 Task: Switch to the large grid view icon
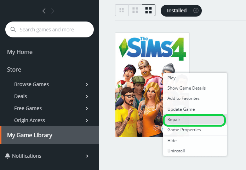click(x=149, y=10)
